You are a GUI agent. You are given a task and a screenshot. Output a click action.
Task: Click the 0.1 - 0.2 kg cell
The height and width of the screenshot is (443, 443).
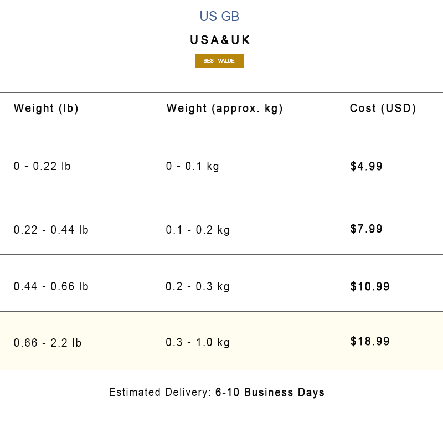[198, 230]
